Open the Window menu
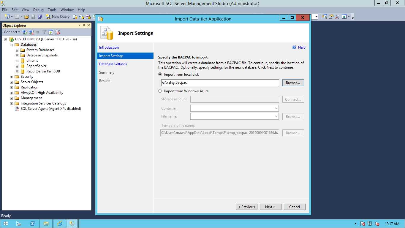Image resolution: width=405 pixels, height=228 pixels. (x=67, y=10)
